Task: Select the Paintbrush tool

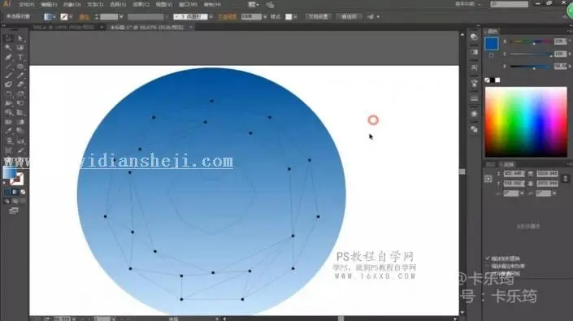Action: (x=9, y=76)
